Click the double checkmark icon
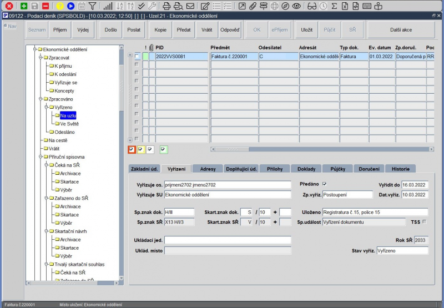 [142, 6]
